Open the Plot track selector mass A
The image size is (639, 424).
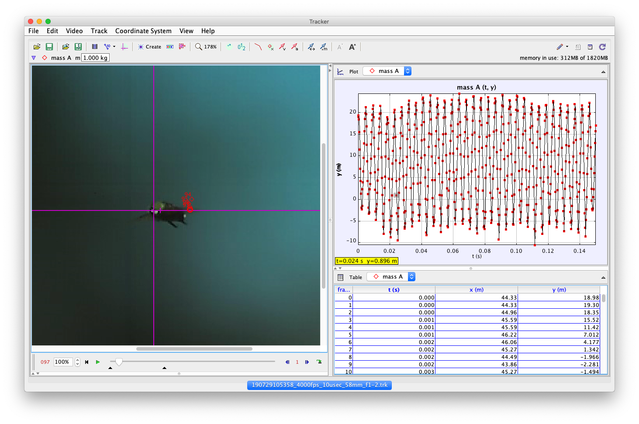click(x=387, y=71)
